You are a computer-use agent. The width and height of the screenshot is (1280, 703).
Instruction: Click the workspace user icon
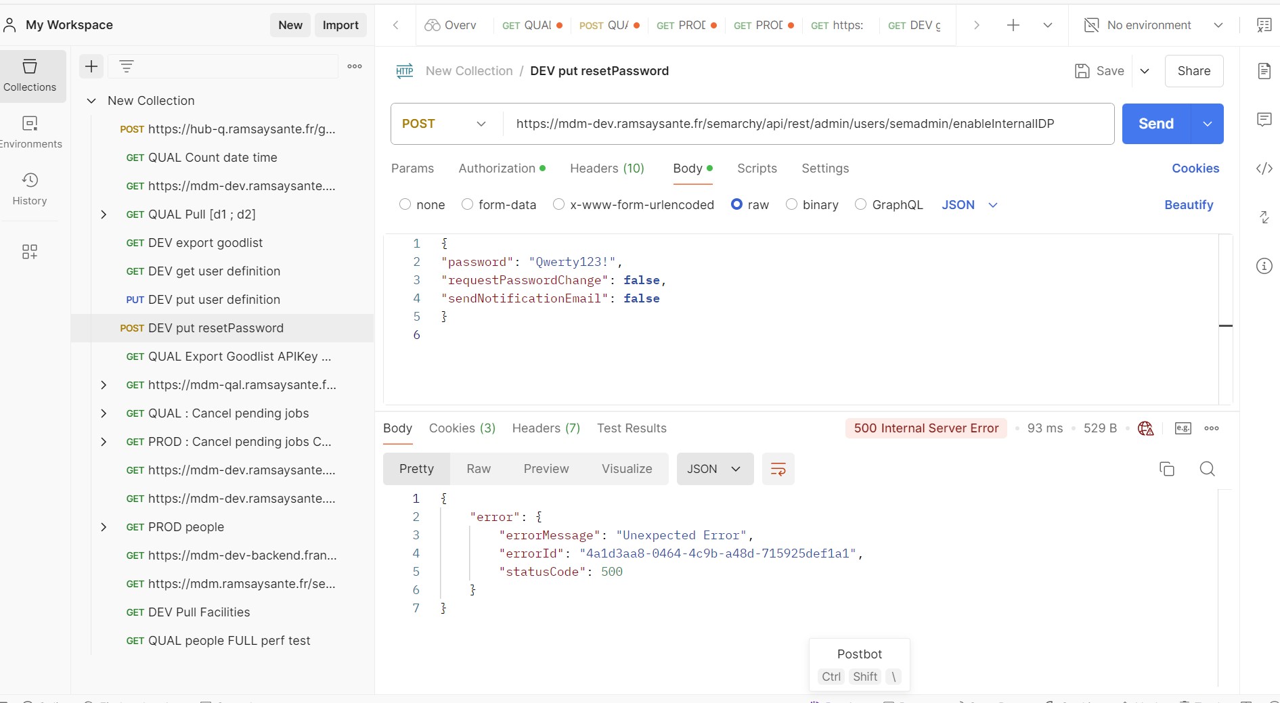(x=10, y=25)
